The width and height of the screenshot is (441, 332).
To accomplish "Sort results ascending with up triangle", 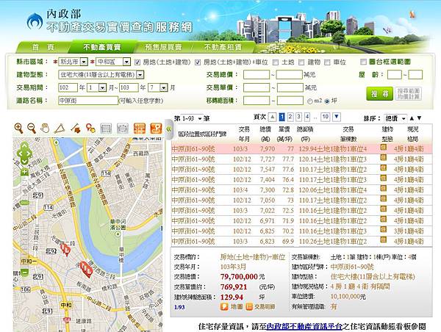I will [412, 118].
